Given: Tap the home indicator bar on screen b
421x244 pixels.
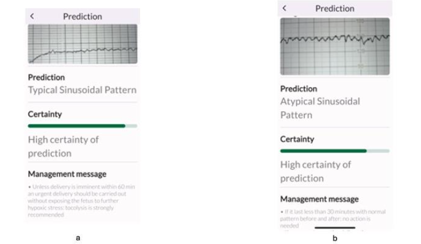Looking at the screenshot, I should (335, 228).
